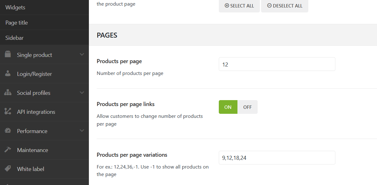Click the API integrations branch icon
This screenshot has height=185, width=377.
click(8, 112)
